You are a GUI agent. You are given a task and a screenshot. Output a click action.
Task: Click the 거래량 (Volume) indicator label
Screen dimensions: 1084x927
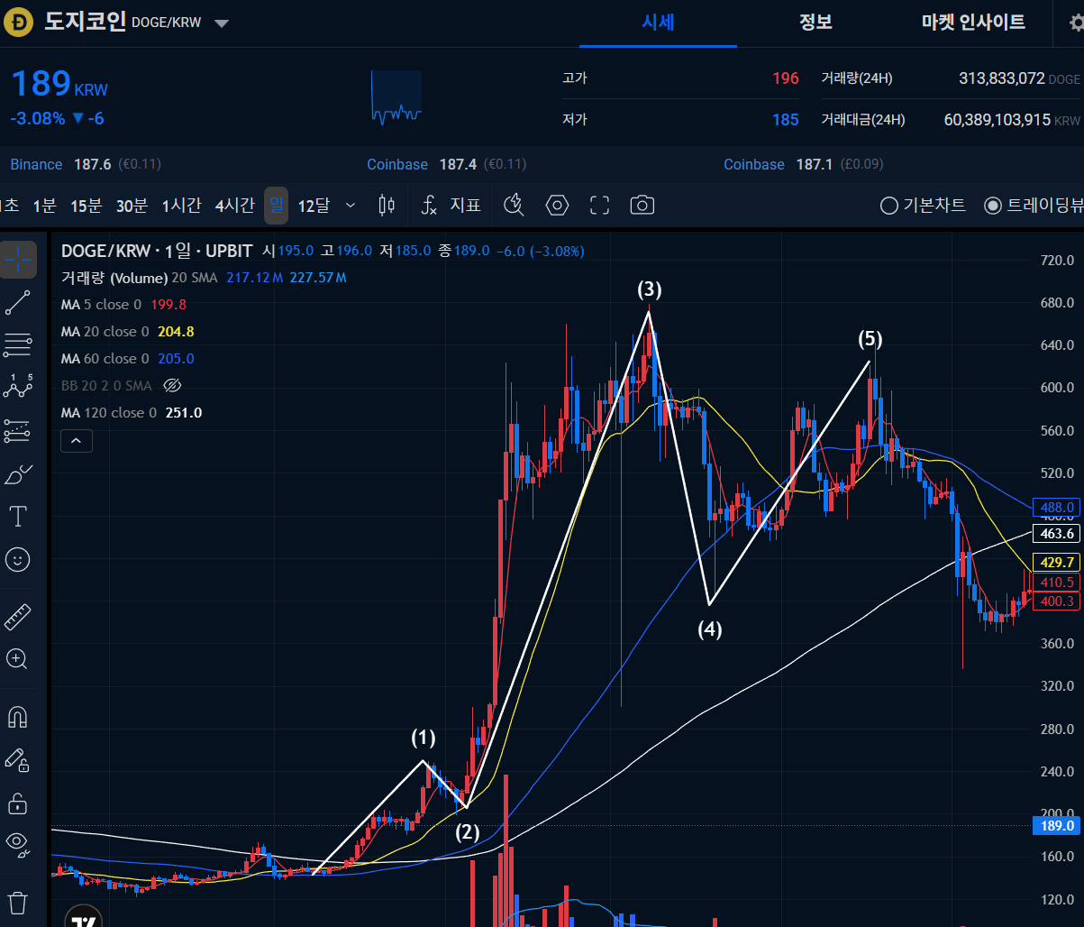coord(114,278)
